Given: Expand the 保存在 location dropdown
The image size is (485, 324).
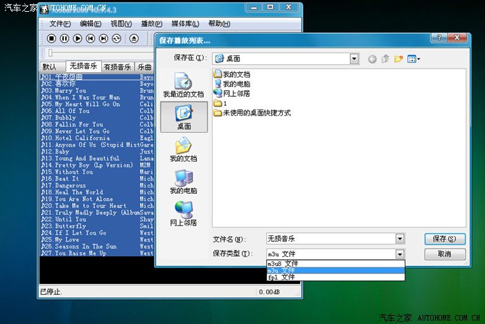Looking at the screenshot, I should 354,59.
